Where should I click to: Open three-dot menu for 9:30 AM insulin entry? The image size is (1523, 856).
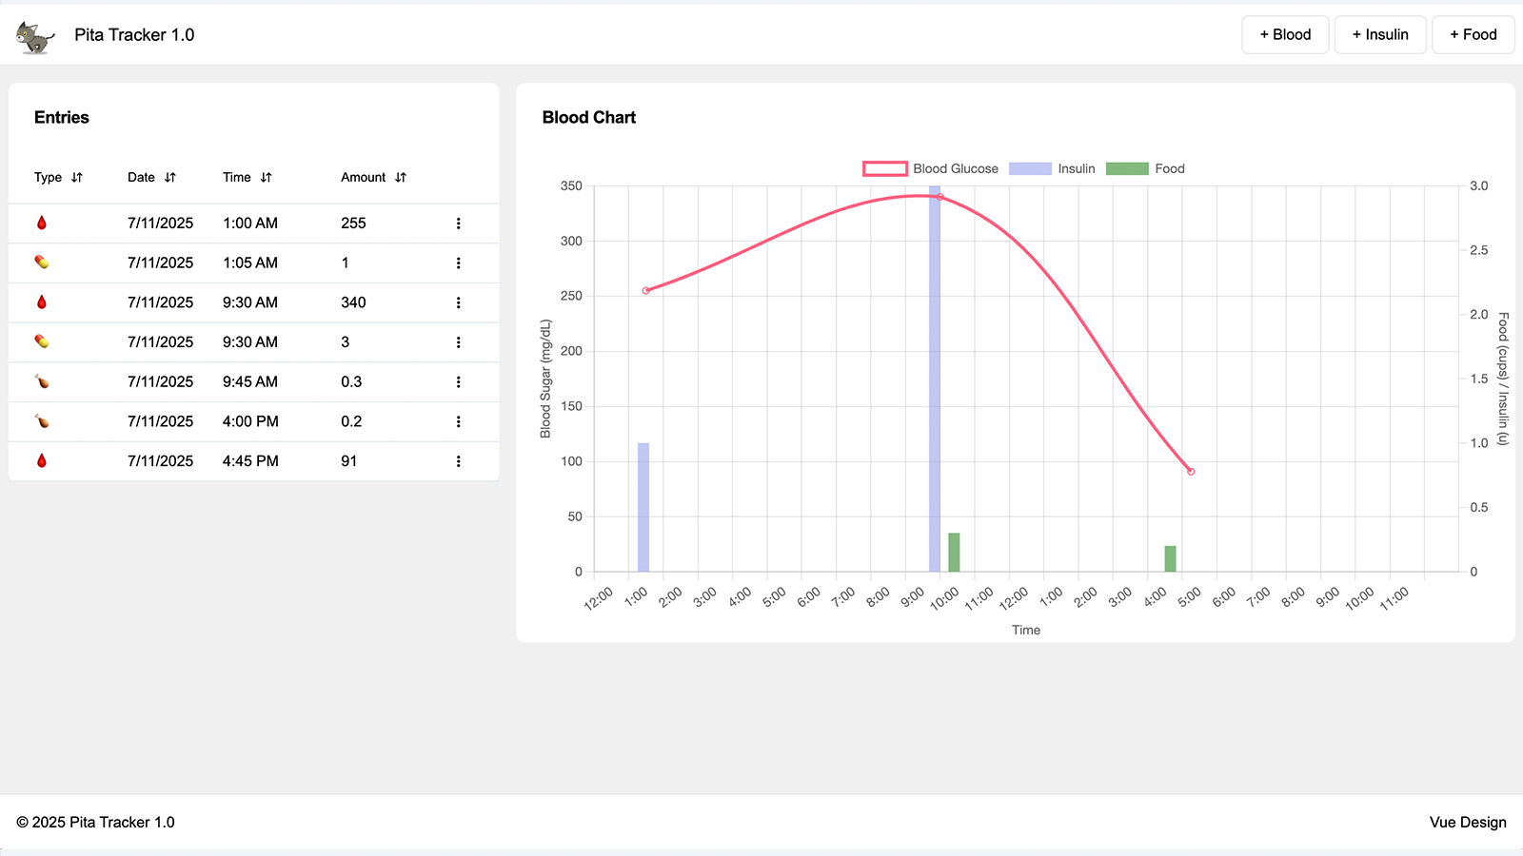click(x=458, y=342)
